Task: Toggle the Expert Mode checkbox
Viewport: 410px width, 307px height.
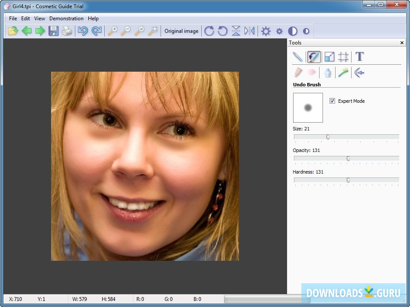Action: (x=332, y=101)
